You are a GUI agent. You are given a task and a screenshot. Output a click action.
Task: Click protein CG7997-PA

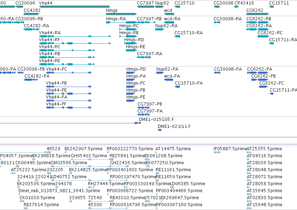[143, 115]
